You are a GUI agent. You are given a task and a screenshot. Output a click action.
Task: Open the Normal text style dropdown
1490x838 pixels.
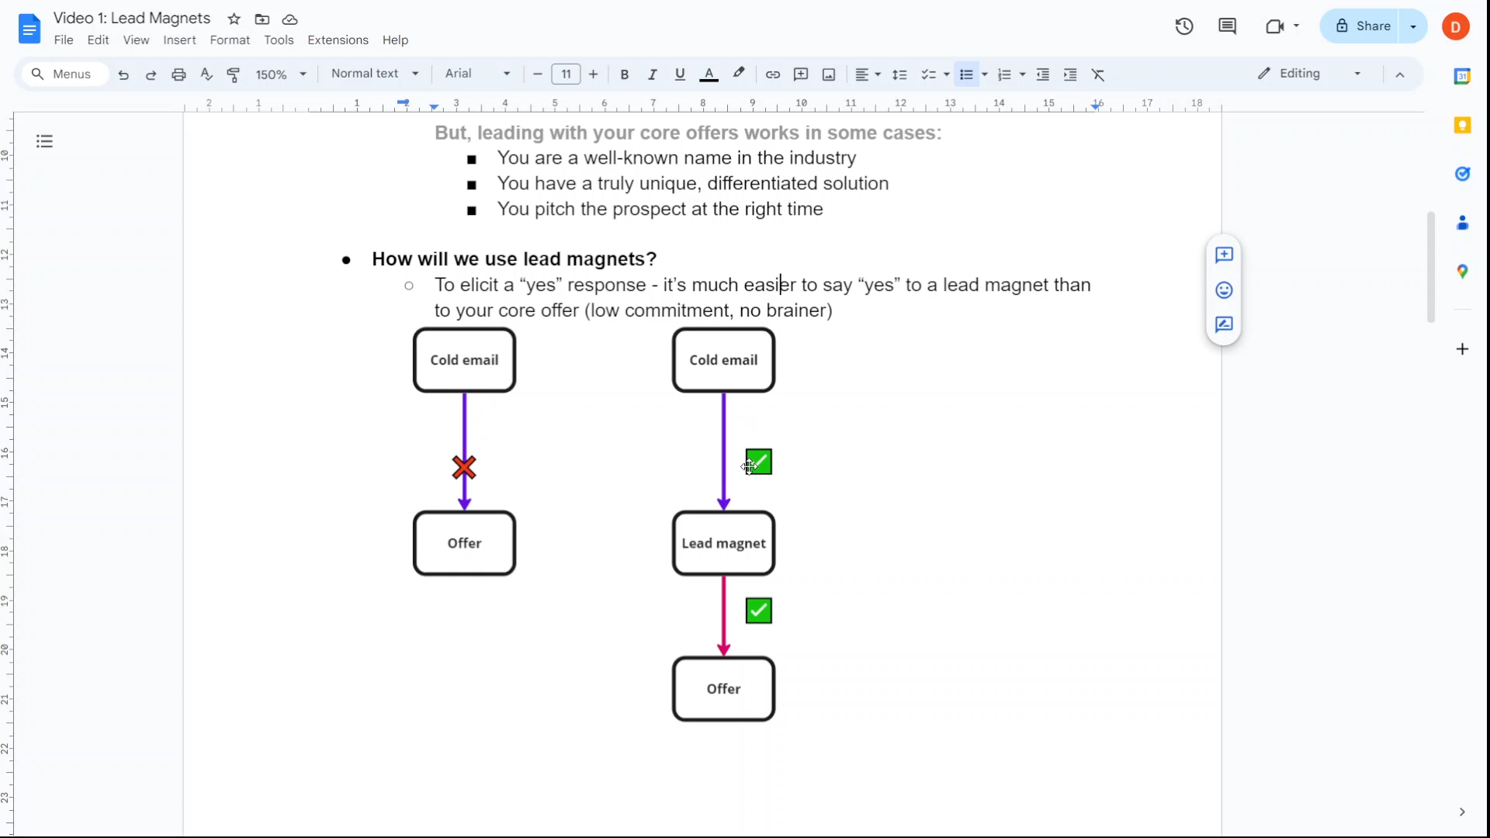(374, 74)
